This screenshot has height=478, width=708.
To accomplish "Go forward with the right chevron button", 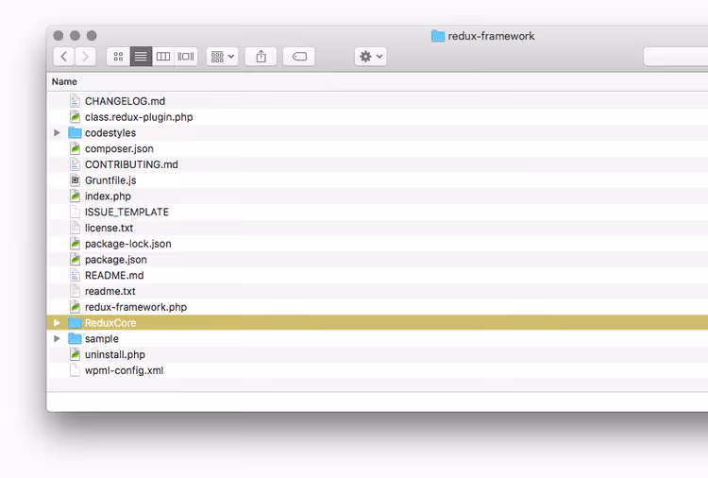I will (85, 57).
